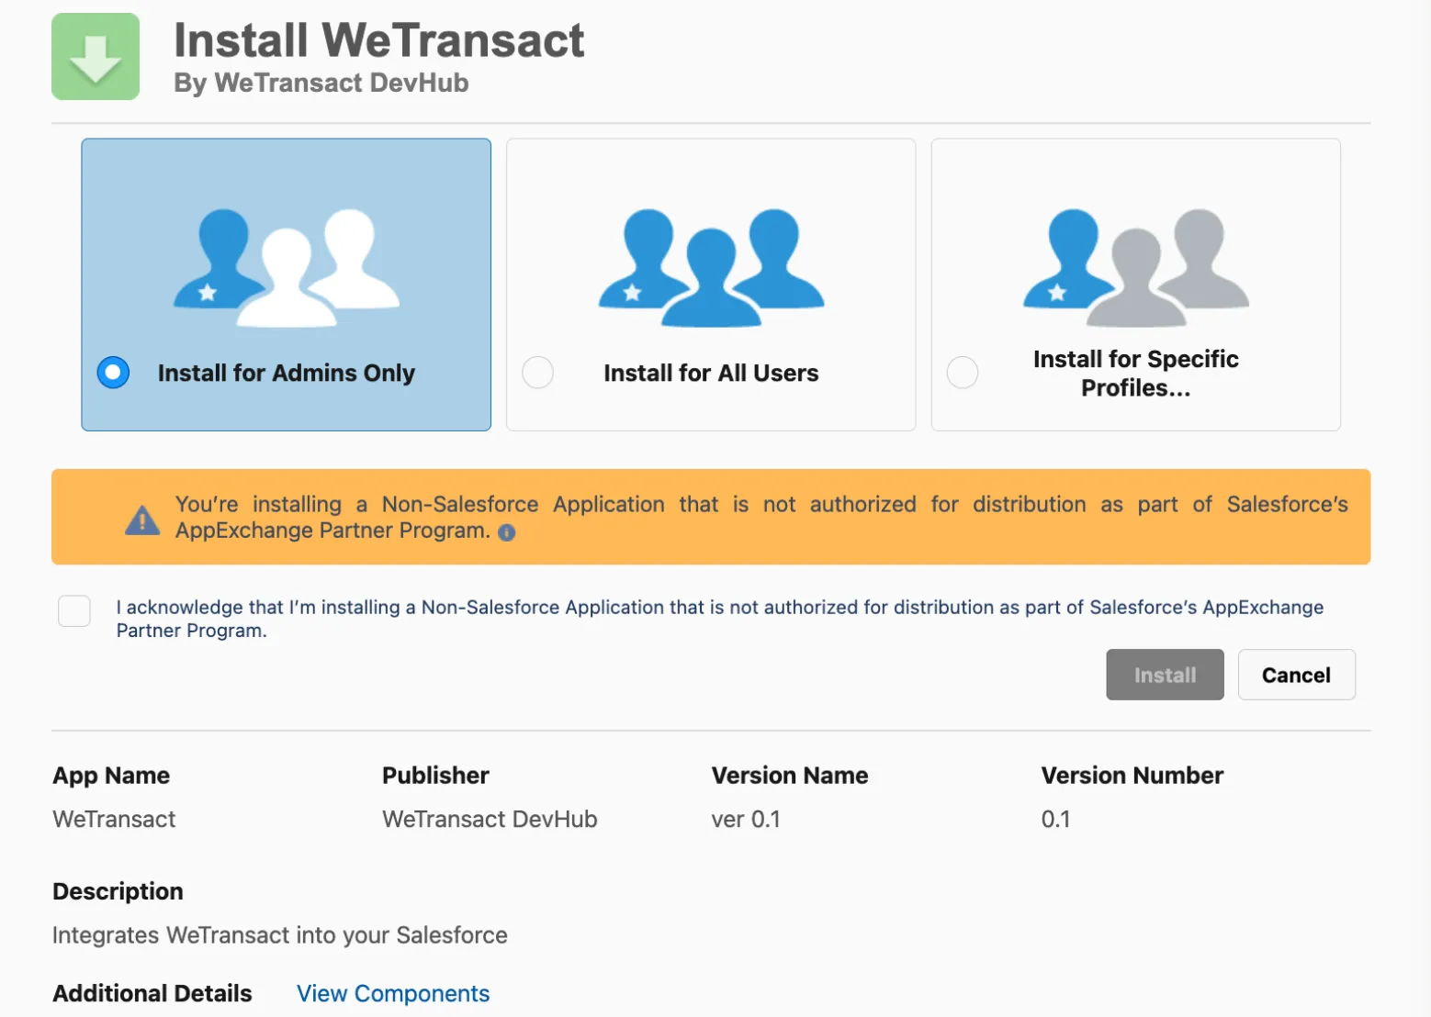Click the ver 0.1 version name value

pos(746,819)
